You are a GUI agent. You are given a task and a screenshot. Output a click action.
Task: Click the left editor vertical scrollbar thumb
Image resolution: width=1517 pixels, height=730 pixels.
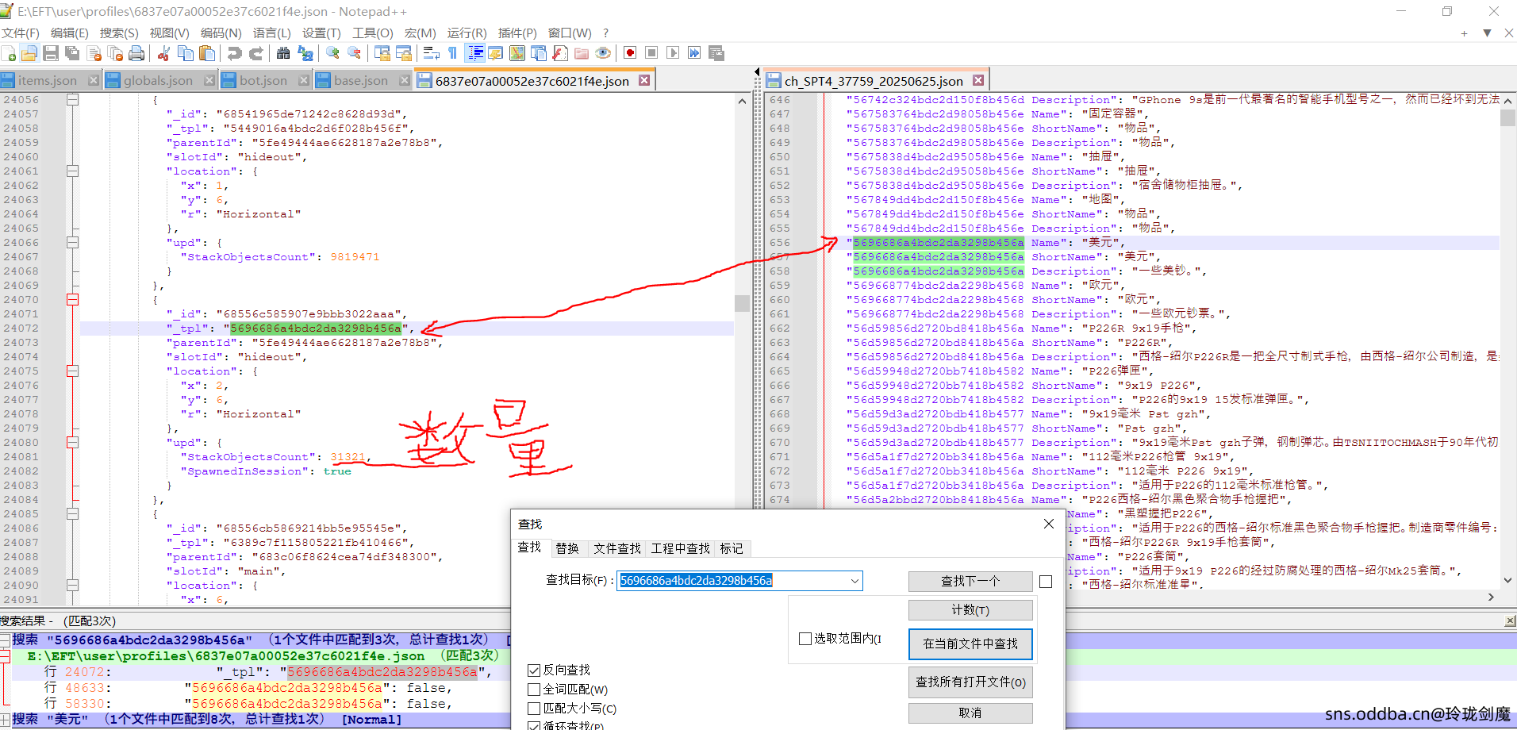point(742,303)
